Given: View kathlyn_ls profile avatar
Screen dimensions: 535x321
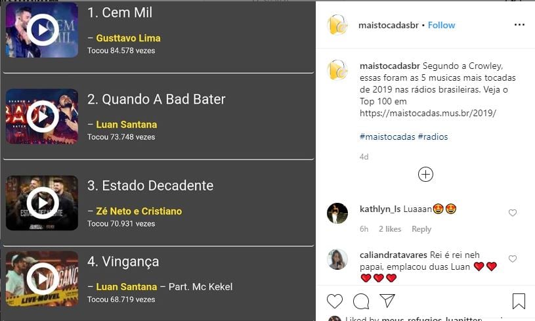Looking at the screenshot, I should click(x=337, y=213).
